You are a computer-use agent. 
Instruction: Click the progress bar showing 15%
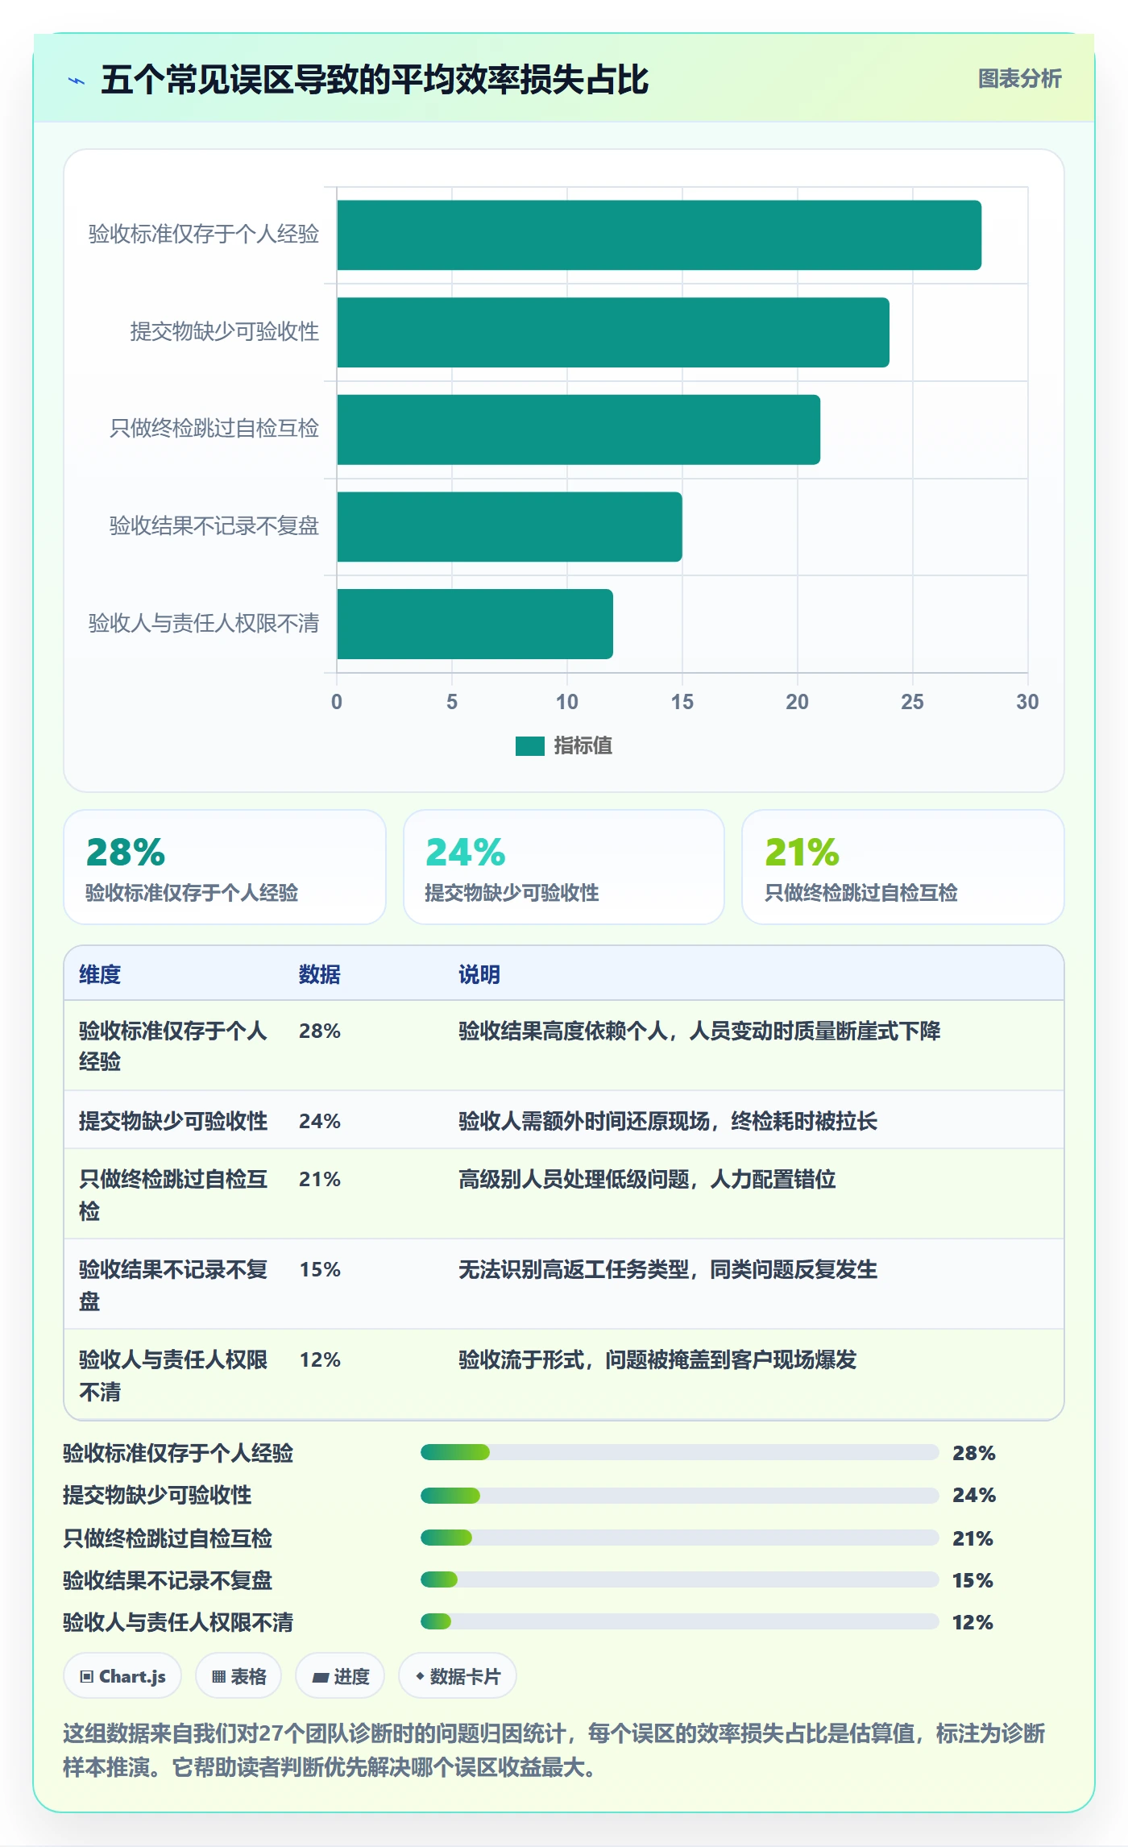click(x=680, y=1579)
